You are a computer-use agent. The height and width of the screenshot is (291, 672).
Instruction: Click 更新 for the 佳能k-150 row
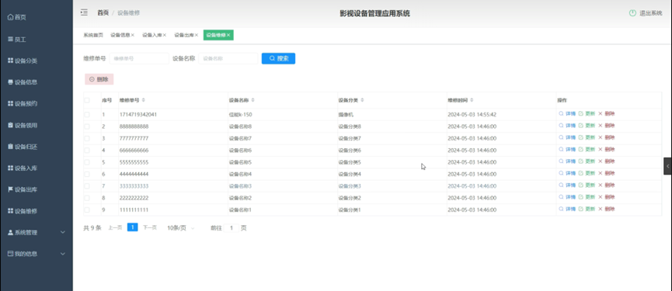point(587,114)
